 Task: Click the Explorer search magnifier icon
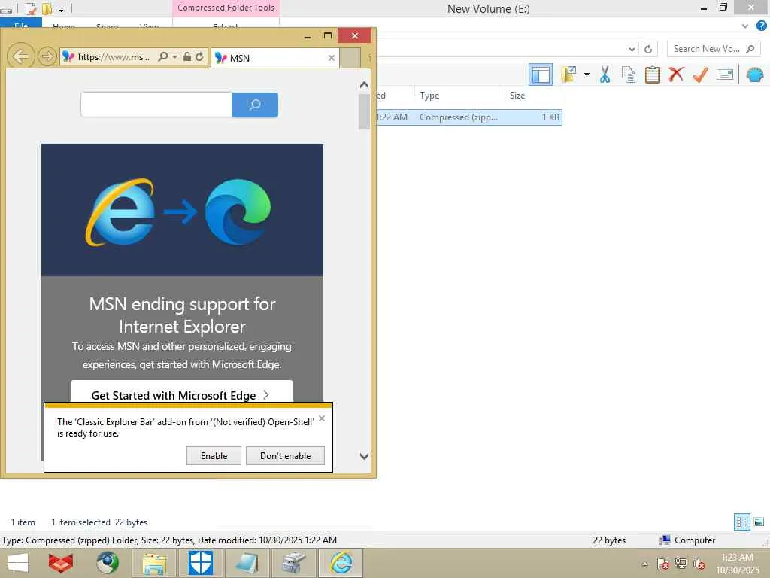click(x=750, y=49)
